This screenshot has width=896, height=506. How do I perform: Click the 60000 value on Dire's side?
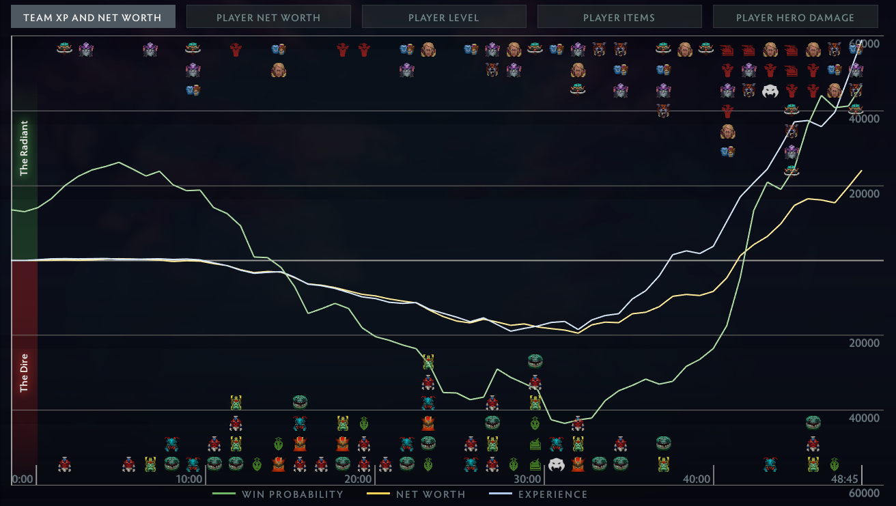(864, 492)
